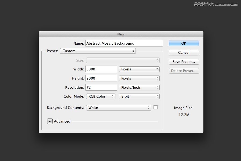Click the background color swatch box

coord(155,108)
